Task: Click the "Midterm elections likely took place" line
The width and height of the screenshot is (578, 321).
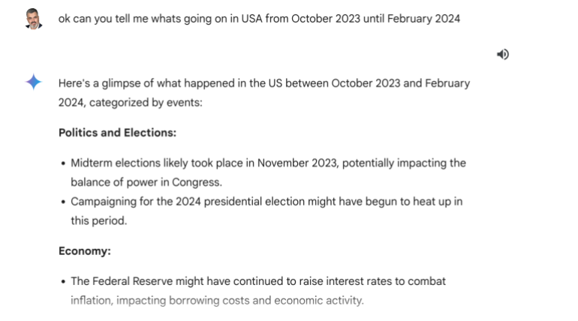Action: 268,163
